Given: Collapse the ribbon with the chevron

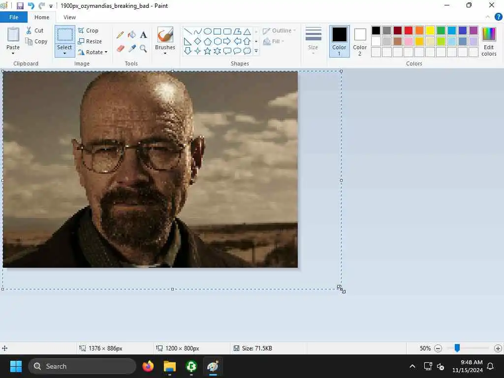Looking at the screenshot, I should (x=488, y=17).
